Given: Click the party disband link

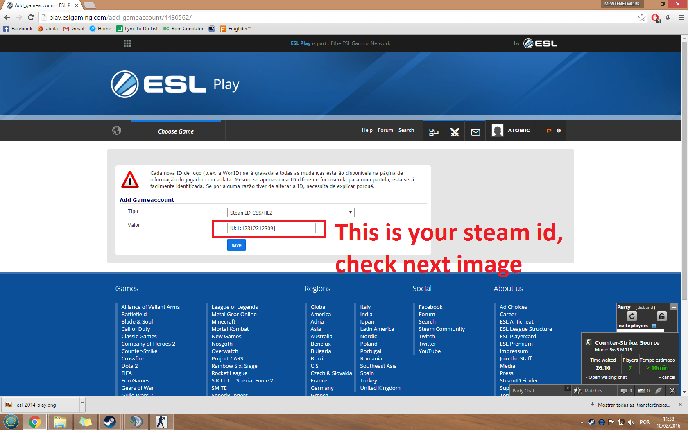Looking at the screenshot, I should coord(645,308).
